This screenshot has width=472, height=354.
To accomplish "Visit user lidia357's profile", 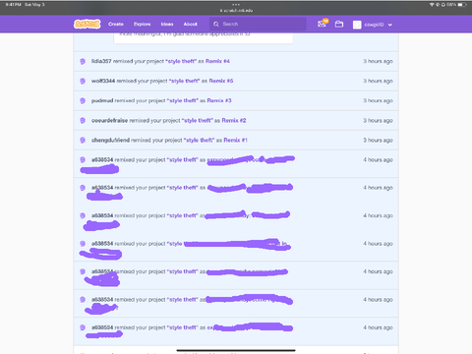I will (101, 61).
